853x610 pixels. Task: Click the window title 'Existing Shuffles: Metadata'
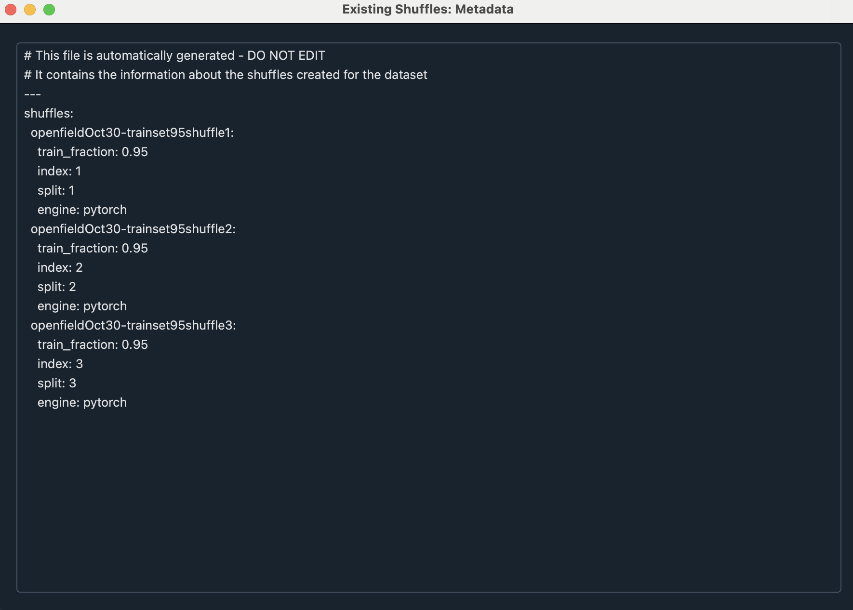[x=428, y=9]
